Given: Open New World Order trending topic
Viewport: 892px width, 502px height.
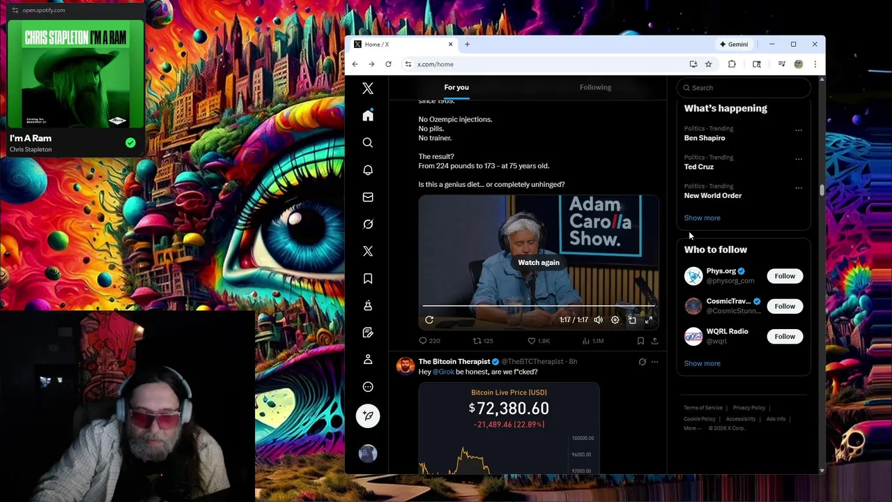Looking at the screenshot, I should point(713,195).
